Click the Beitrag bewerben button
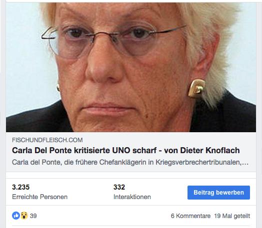The width and height of the screenshot is (262, 228). tap(218, 193)
